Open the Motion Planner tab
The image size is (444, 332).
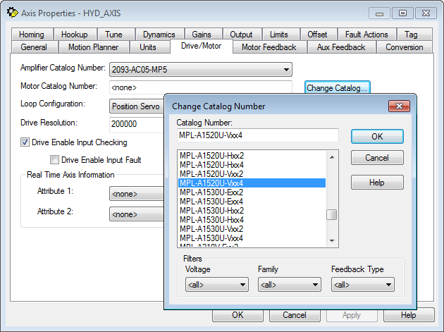(94, 47)
